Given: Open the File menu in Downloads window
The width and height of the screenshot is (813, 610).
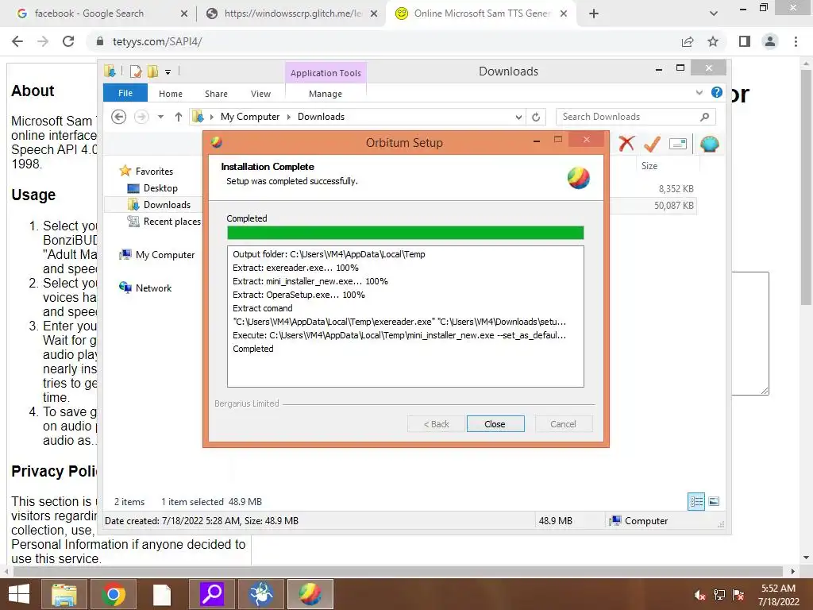Looking at the screenshot, I should (125, 93).
